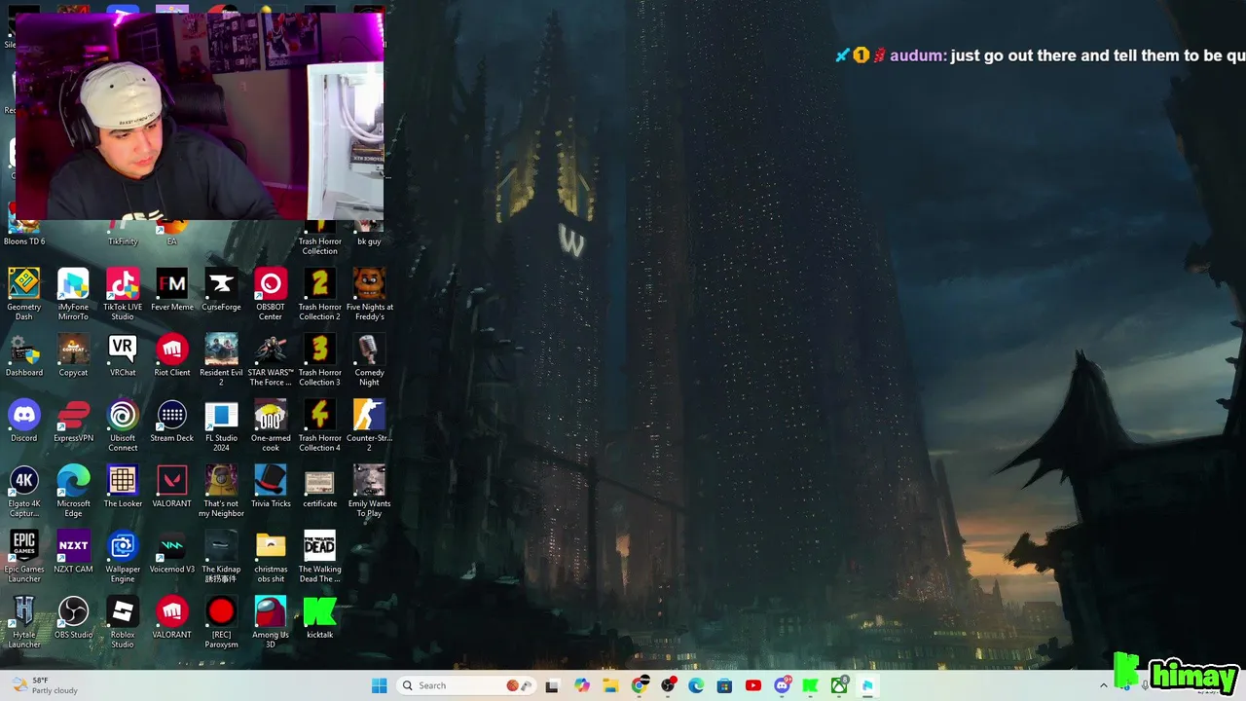
Task: Switch to Discord on the taskbar
Action: click(x=782, y=685)
